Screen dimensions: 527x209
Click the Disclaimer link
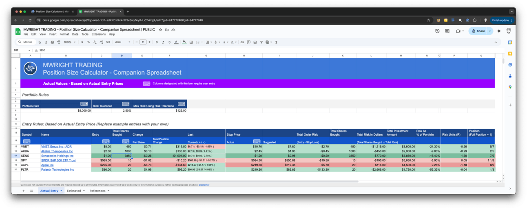point(204,185)
